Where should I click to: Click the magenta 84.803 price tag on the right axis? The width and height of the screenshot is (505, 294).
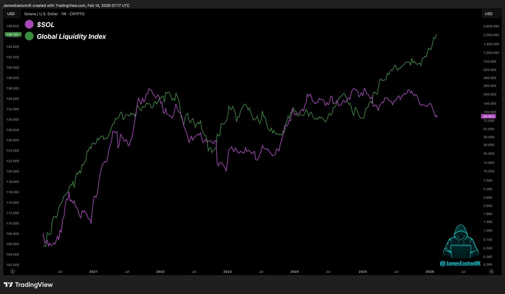point(489,116)
